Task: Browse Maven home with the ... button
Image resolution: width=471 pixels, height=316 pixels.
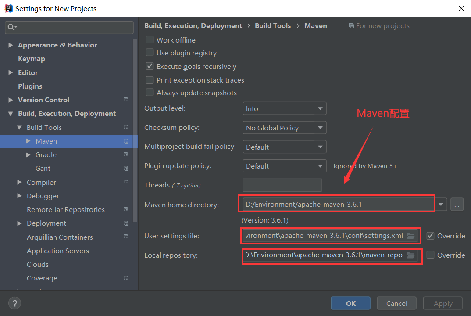Action: point(457,205)
